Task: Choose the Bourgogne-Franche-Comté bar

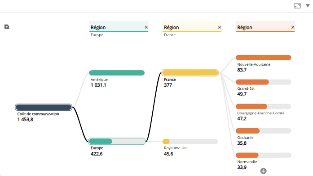Action: [263, 106]
